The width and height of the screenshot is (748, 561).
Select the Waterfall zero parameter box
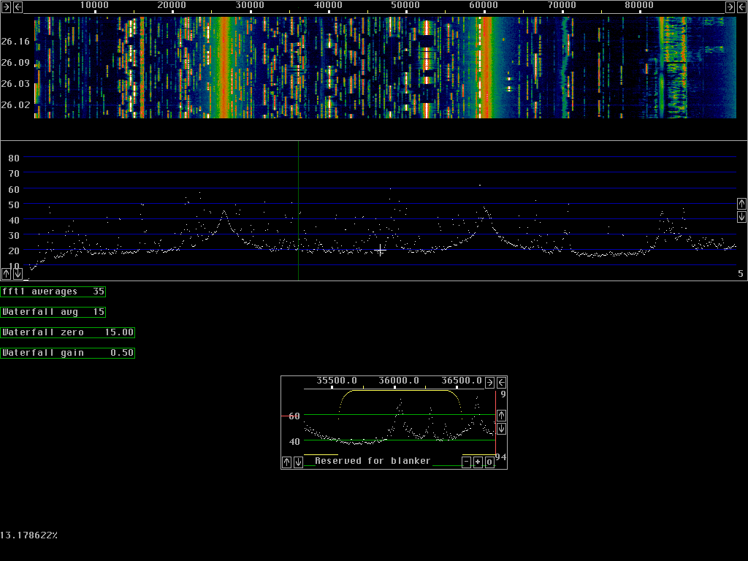(x=68, y=332)
